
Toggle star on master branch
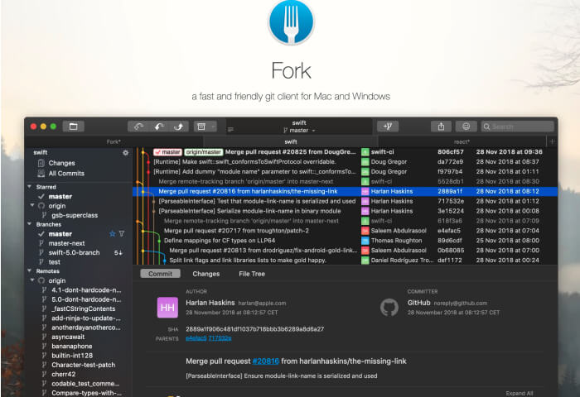pyautogui.click(x=113, y=234)
